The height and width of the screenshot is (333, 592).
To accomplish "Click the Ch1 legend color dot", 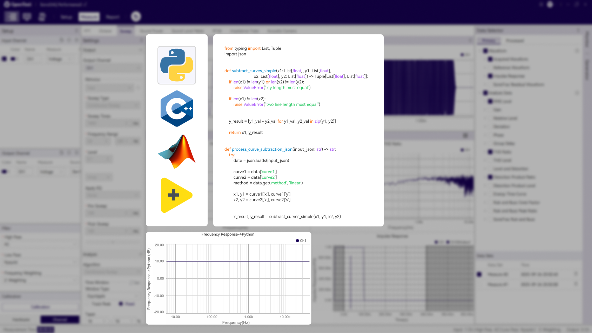I will pos(297,240).
